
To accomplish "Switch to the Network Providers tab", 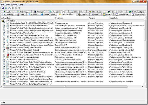I will click(116, 12).
